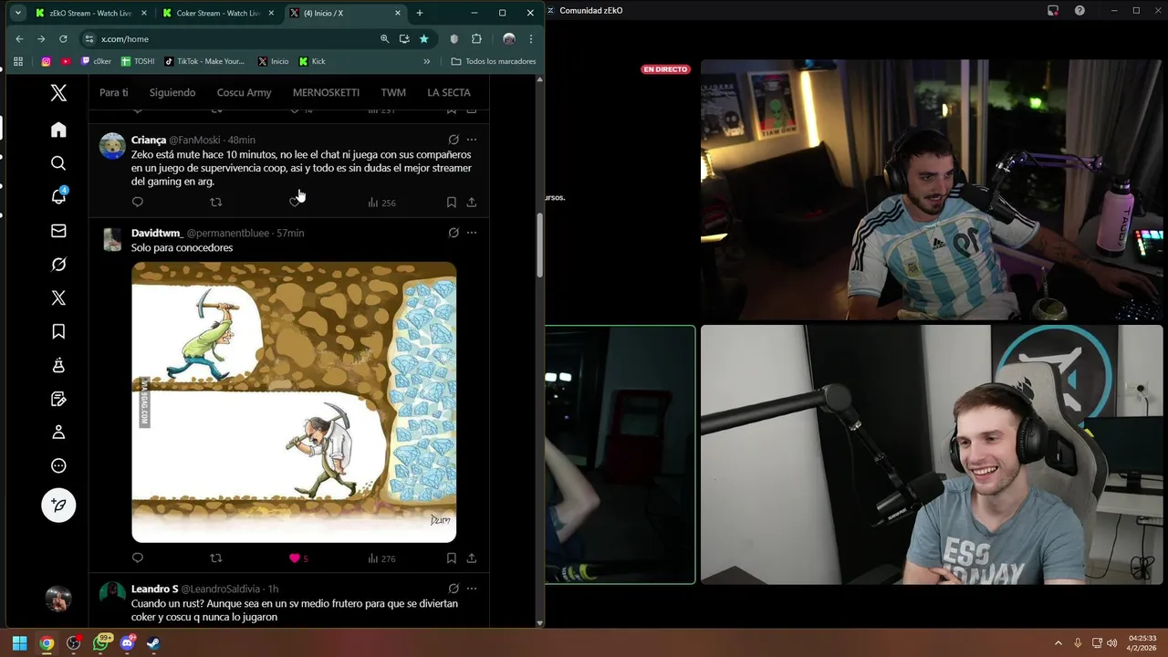
Task: Open YouTube bookmark icon
Action: 66,61
